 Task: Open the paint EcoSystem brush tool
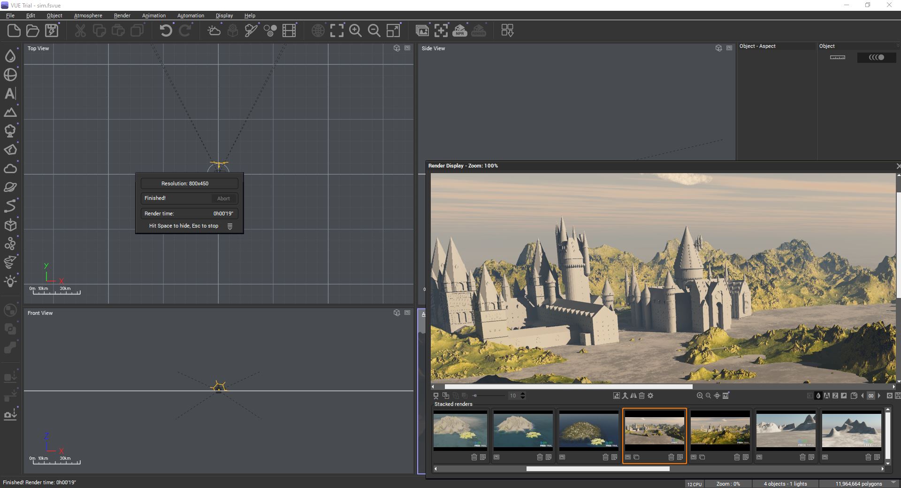tap(252, 31)
